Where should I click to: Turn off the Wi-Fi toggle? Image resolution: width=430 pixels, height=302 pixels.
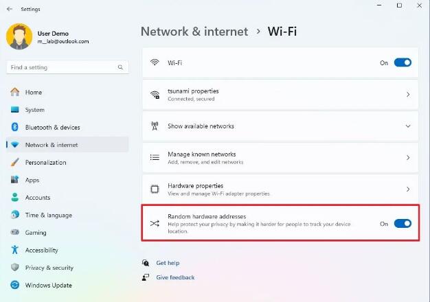403,62
